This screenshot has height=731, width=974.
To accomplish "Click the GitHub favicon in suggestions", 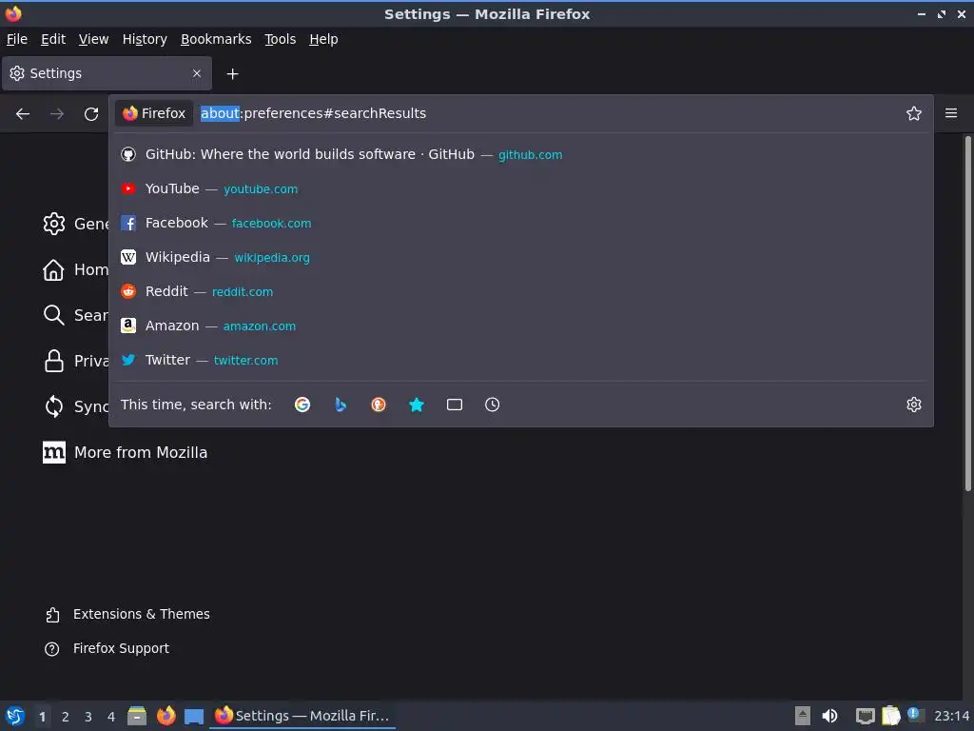I will point(128,154).
